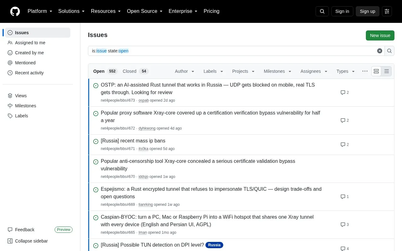This screenshot has height=251, width=402.
Task: Open comments of issue #673
Action: 345,93
